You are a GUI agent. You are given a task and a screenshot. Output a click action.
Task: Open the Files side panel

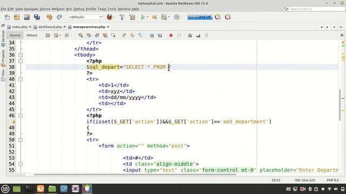(x=3, y=75)
